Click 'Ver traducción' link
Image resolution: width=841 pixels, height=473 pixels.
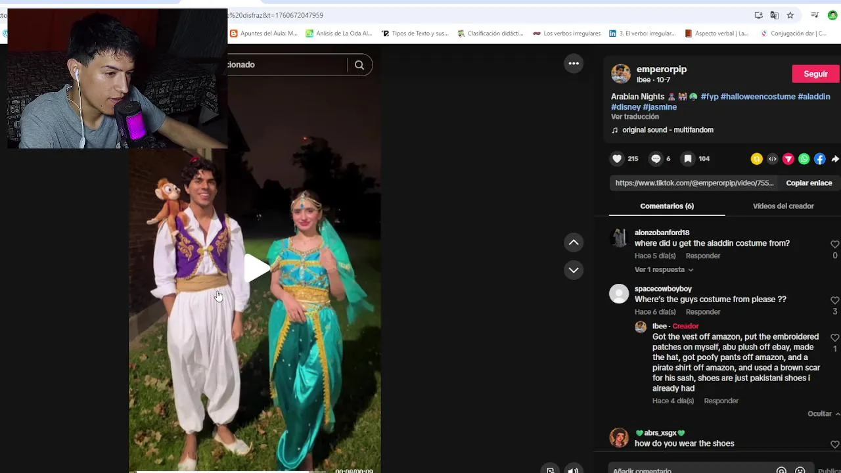[635, 117]
